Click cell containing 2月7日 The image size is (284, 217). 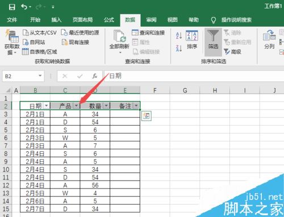coord(35,209)
